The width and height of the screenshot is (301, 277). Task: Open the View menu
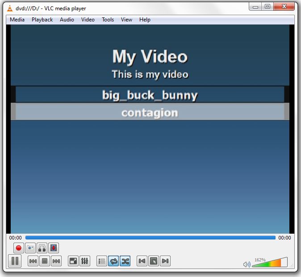pyautogui.click(x=126, y=20)
